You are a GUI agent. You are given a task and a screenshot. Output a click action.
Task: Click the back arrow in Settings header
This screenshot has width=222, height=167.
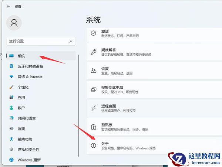(8, 7)
